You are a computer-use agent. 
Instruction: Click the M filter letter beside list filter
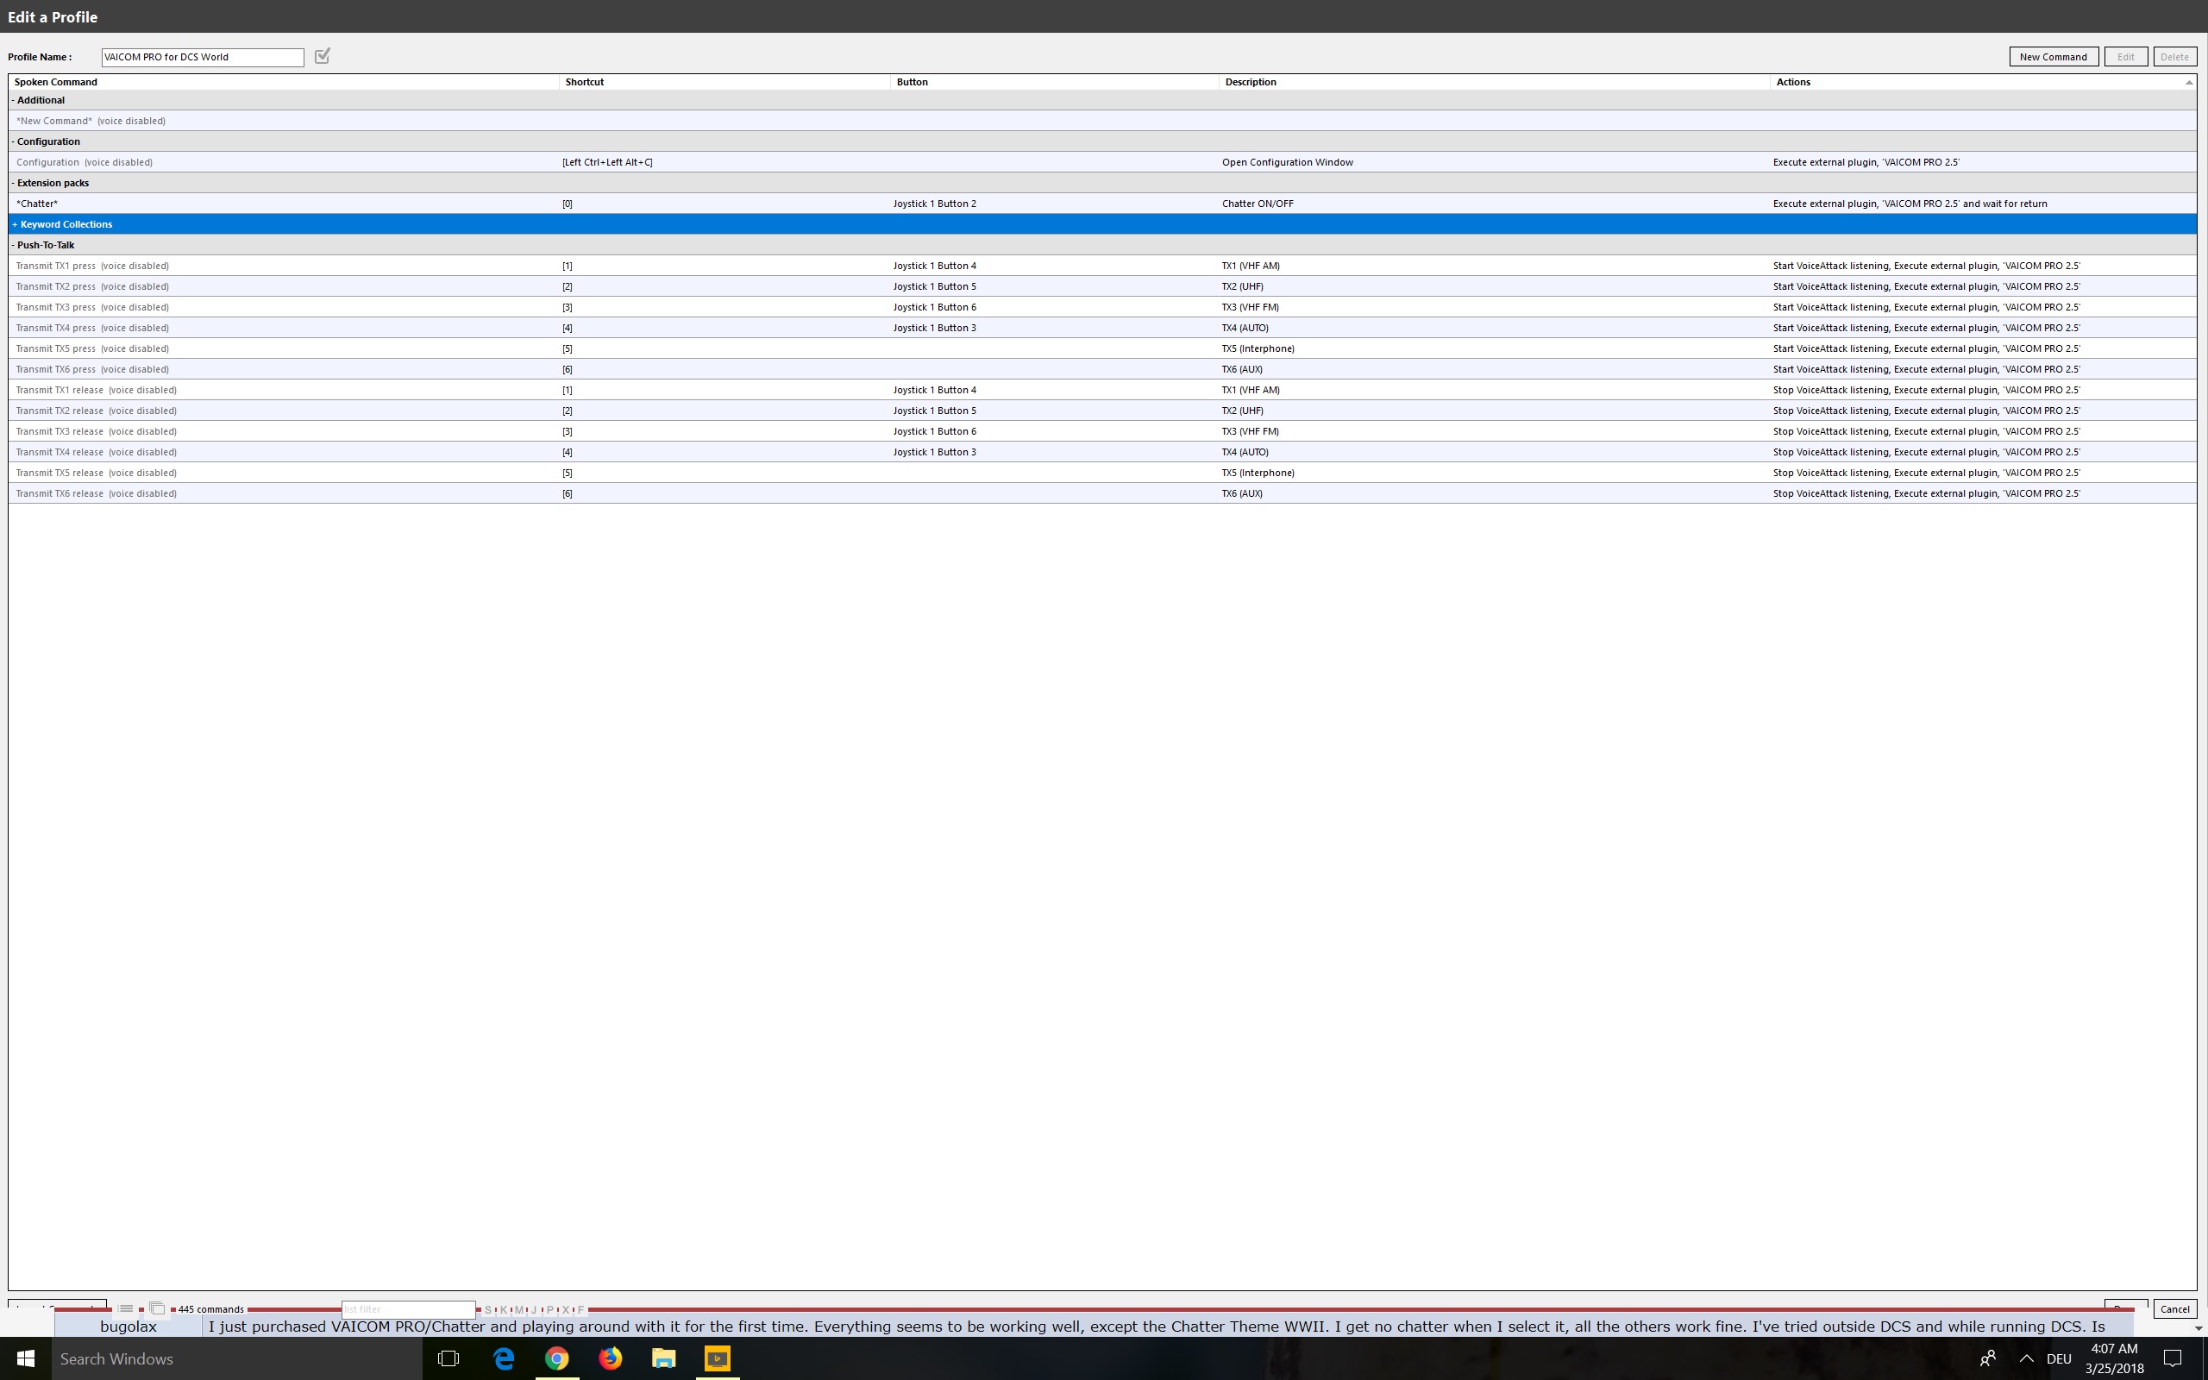tap(519, 1310)
